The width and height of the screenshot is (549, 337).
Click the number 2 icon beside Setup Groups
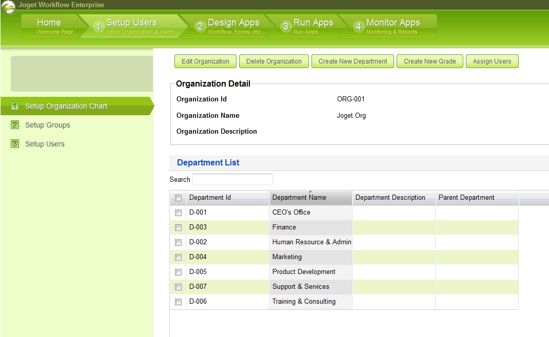click(x=15, y=125)
